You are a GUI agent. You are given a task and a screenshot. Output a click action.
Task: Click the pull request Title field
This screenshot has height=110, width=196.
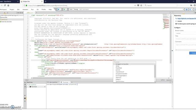[x=186, y=39]
